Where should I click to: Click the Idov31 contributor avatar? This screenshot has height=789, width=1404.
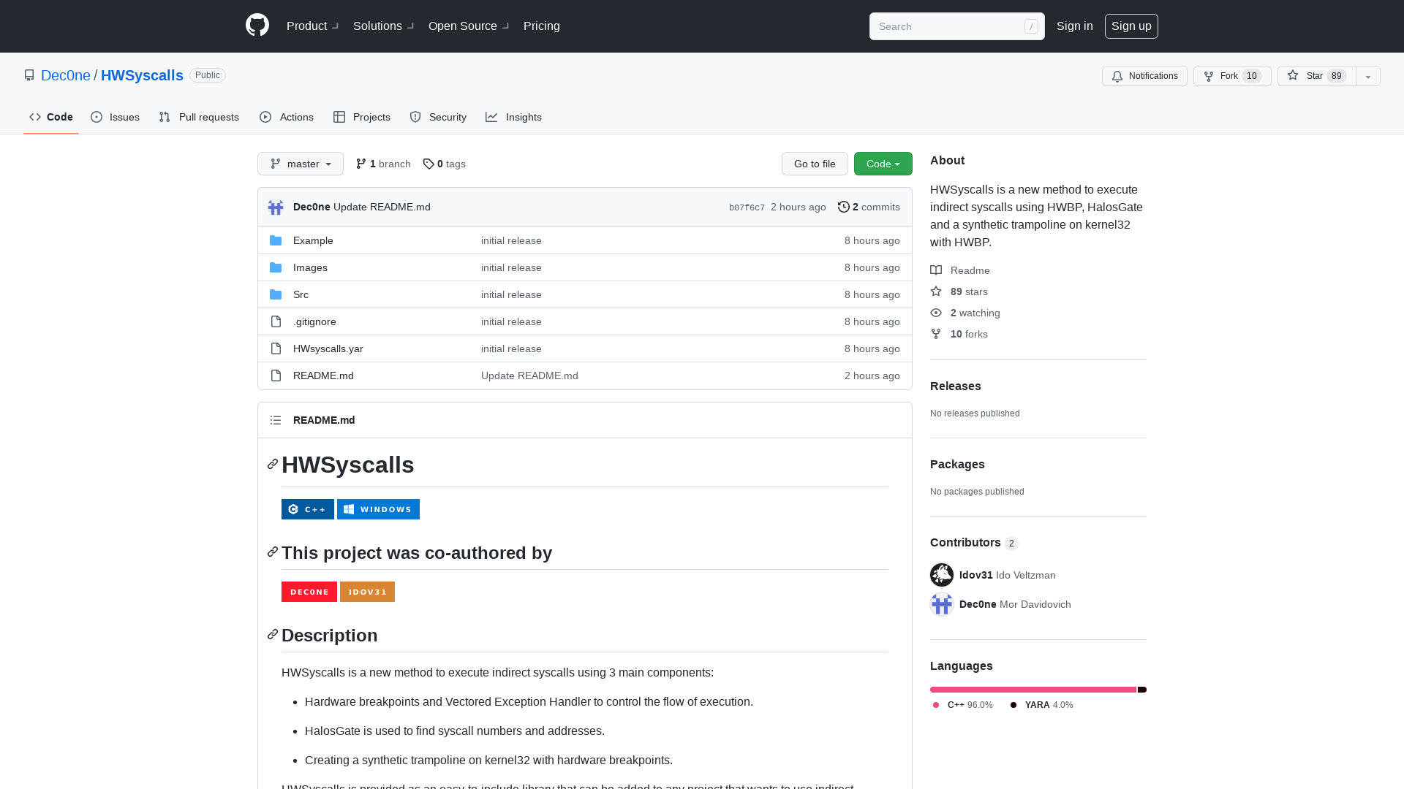click(x=942, y=574)
